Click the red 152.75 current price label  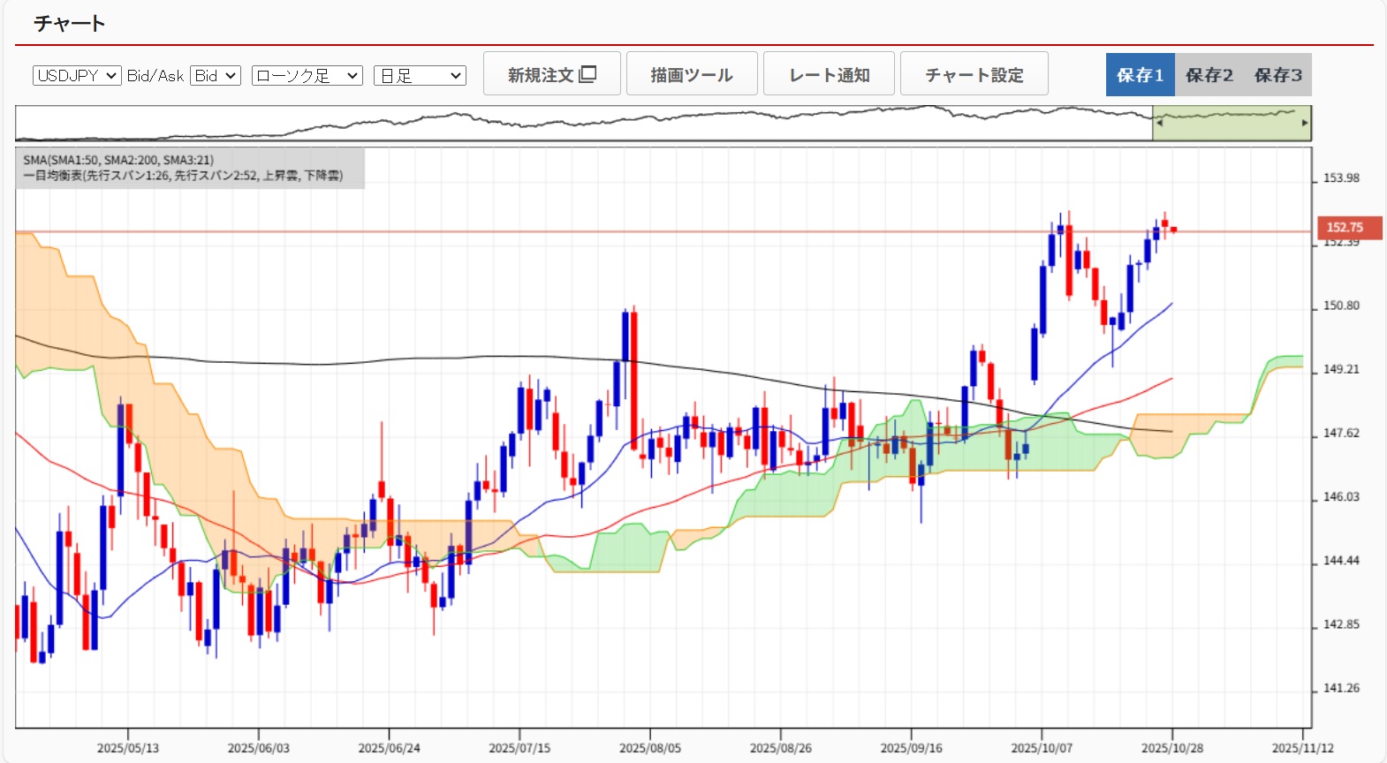(x=1347, y=228)
